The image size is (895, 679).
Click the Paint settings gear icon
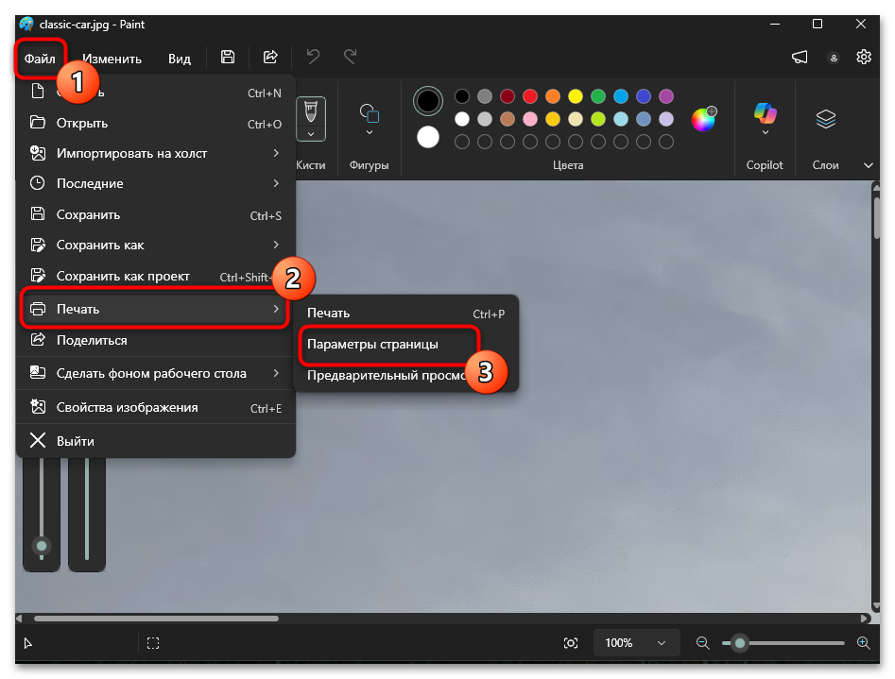tap(864, 58)
